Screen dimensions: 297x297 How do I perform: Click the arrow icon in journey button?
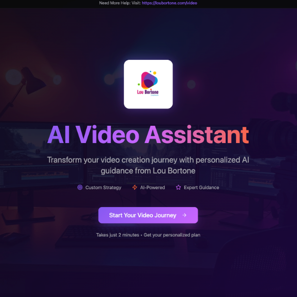coord(184,215)
